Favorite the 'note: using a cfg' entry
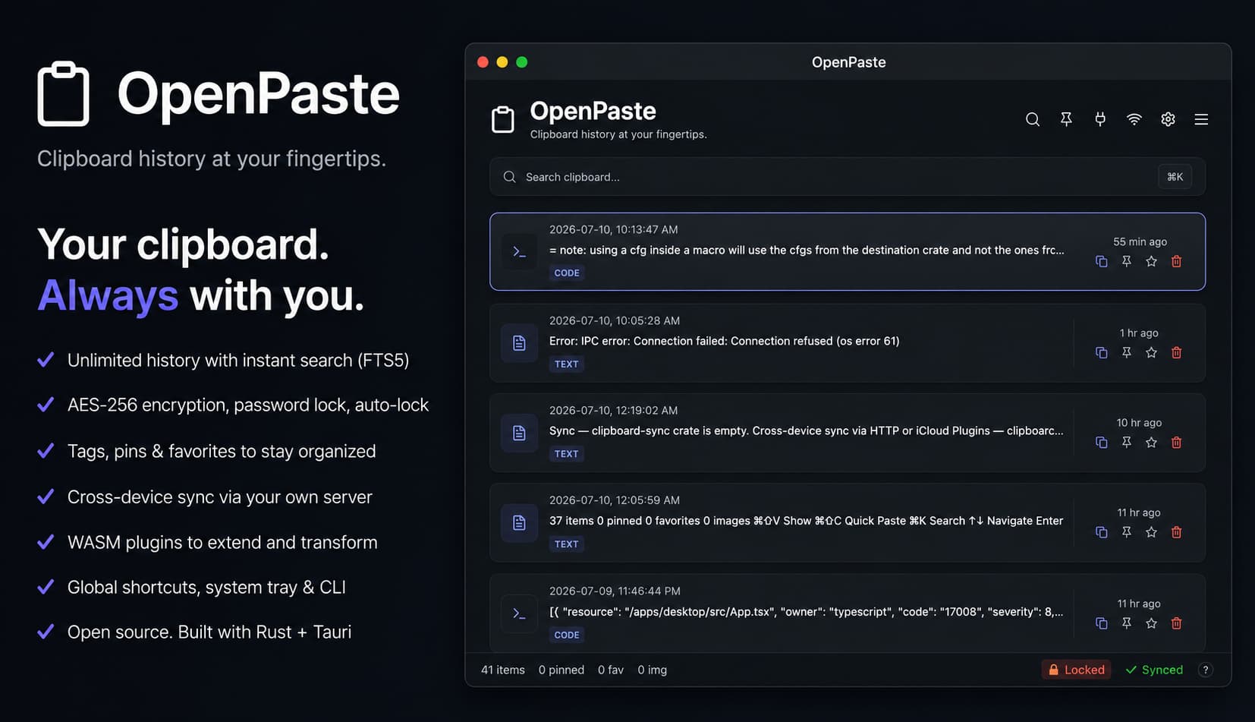 coord(1151,261)
